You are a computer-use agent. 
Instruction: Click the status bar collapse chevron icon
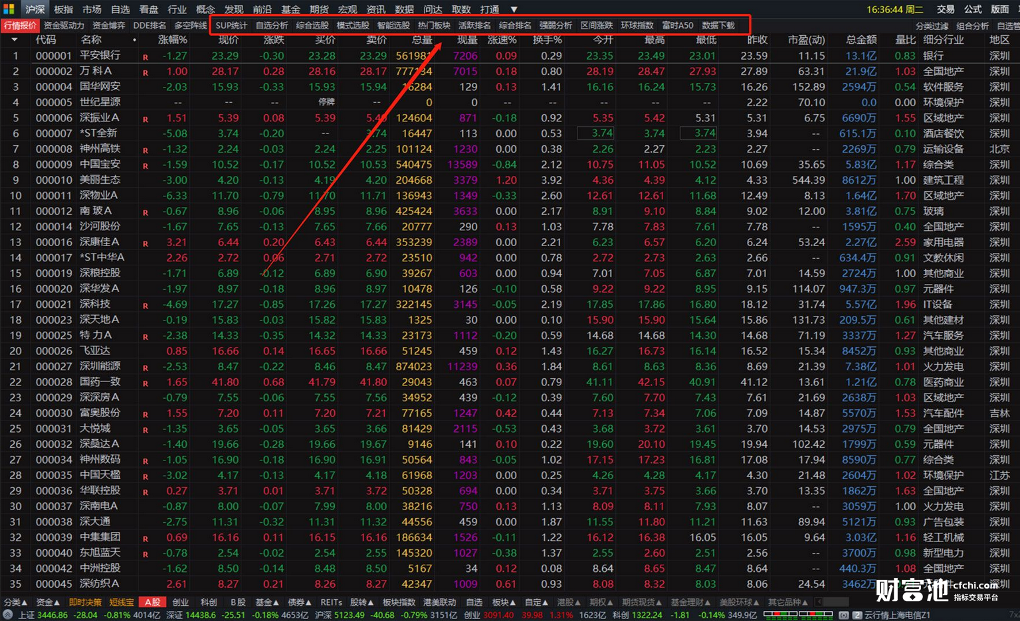(x=7, y=615)
